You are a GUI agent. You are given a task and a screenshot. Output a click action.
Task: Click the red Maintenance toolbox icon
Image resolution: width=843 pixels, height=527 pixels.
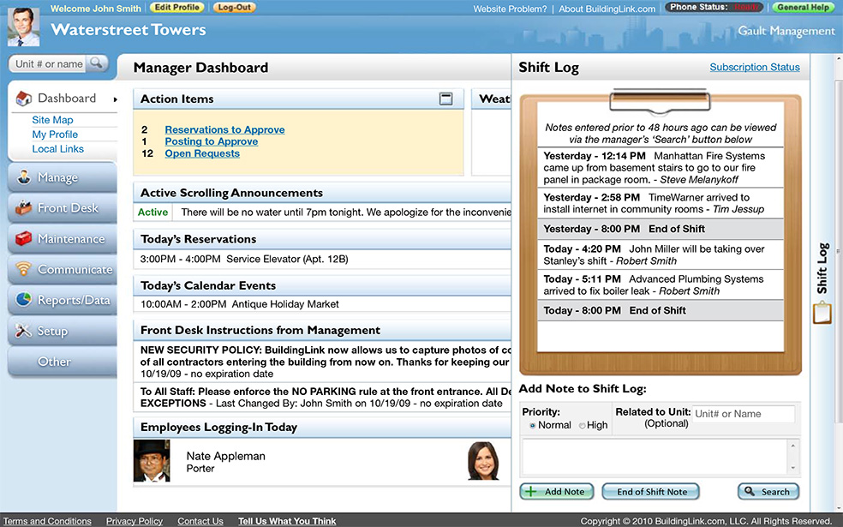[24, 238]
